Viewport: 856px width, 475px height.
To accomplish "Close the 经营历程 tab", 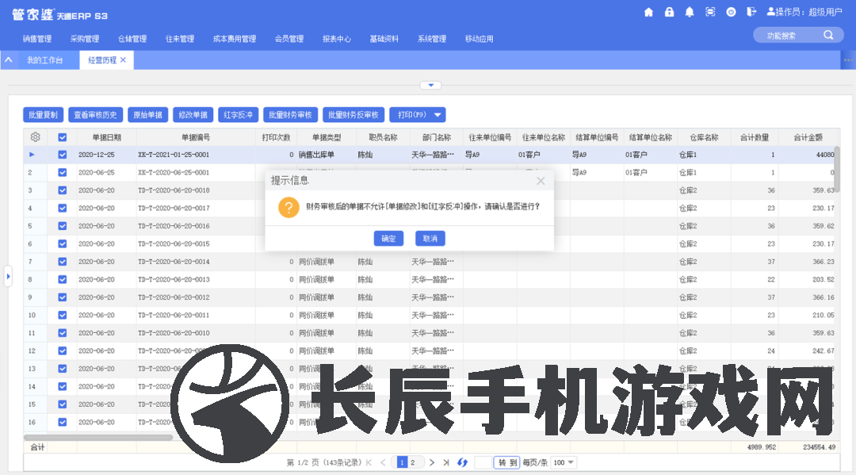I will click(x=124, y=60).
